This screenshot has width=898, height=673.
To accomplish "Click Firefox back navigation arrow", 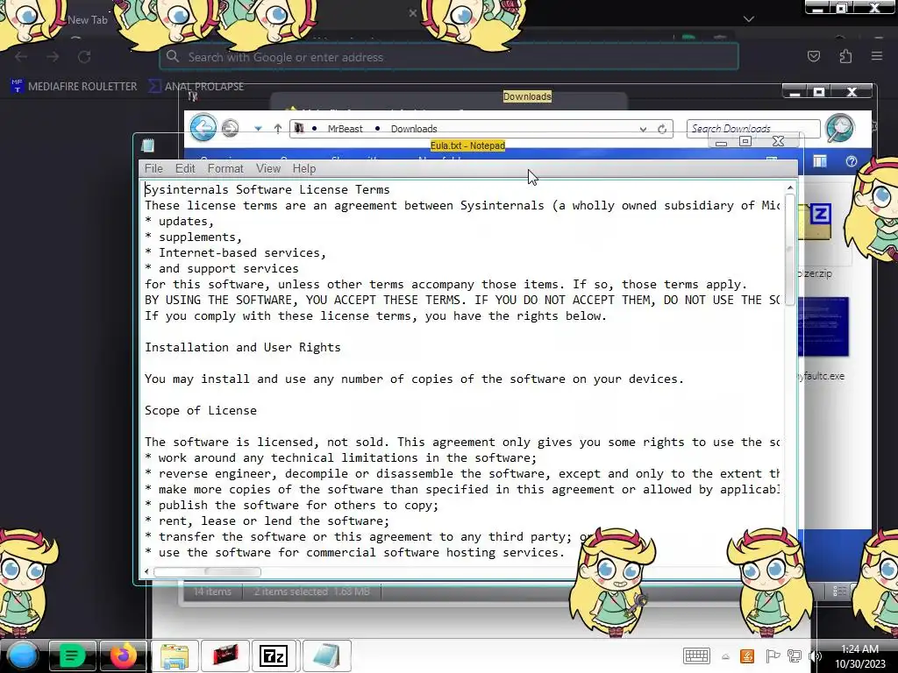I will [x=21, y=57].
